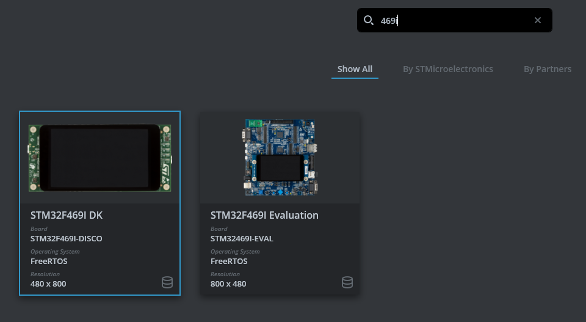
Task: Click the STM32469I-EVAL board name
Action: point(242,239)
